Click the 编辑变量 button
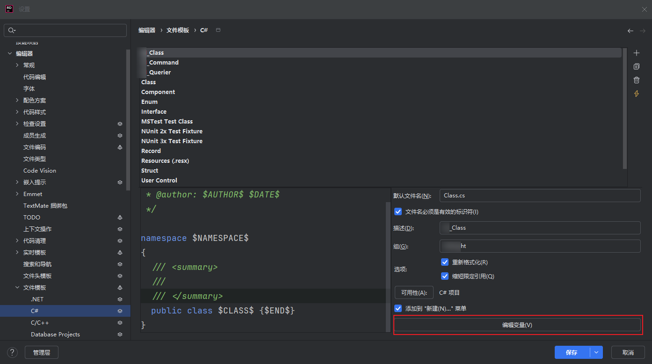This screenshot has width=652, height=364. 517,325
